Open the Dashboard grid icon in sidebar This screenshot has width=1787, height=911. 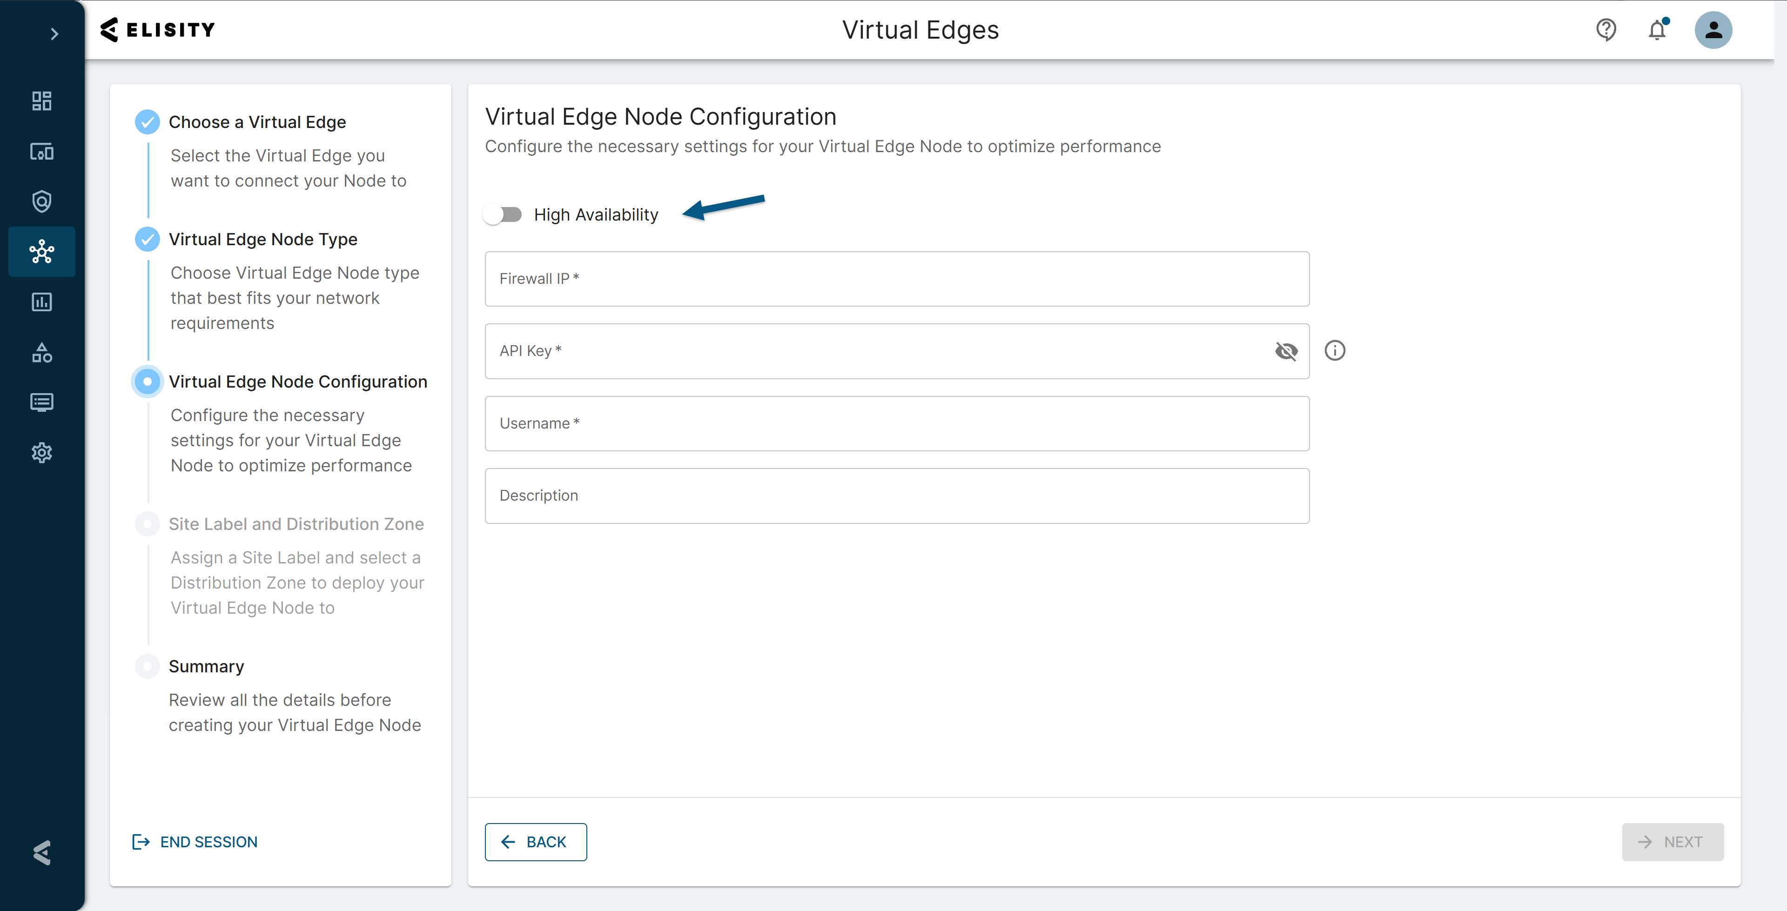tap(41, 101)
